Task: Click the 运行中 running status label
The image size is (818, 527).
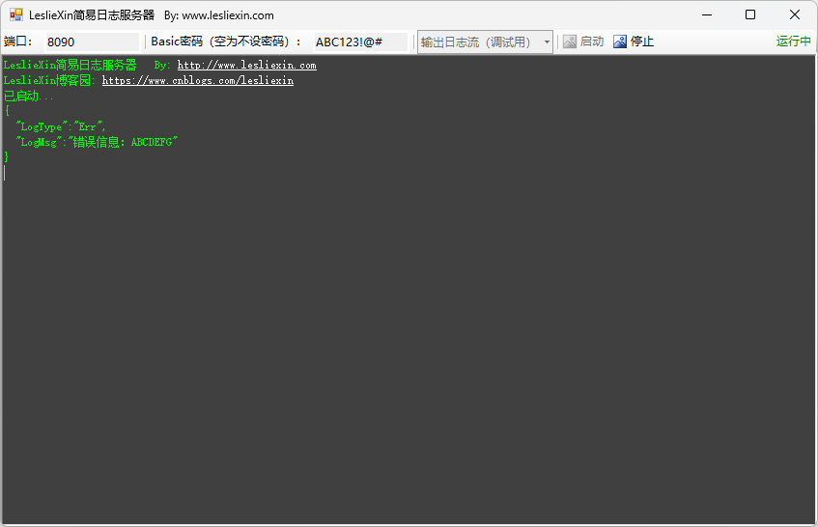Action: (794, 42)
